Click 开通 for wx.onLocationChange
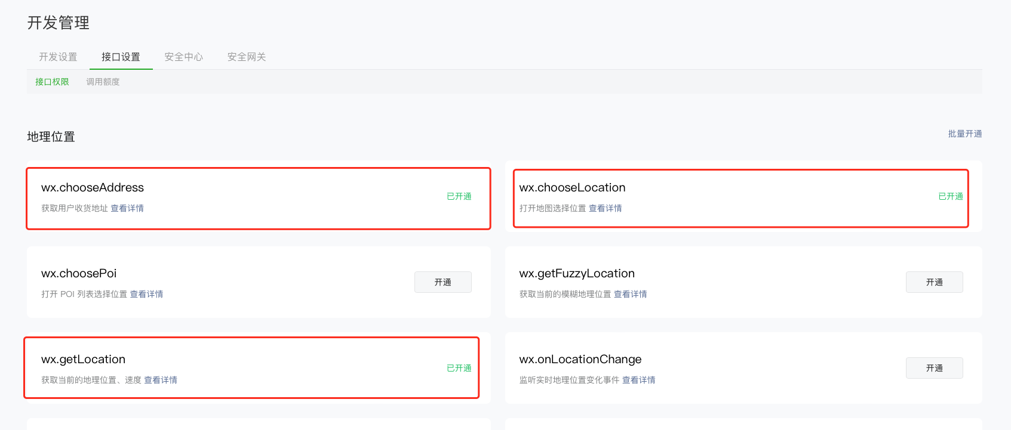 click(x=934, y=368)
